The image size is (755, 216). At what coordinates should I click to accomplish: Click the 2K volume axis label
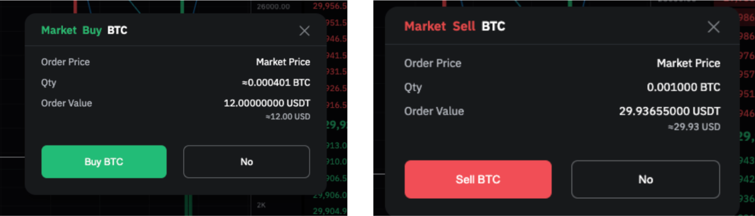[261, 205]
